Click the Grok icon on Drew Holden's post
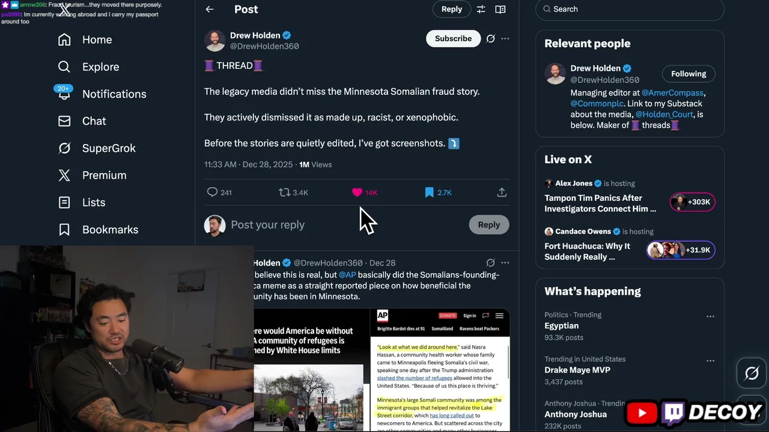The image size is (769, 432). click(x=490, y=38)
